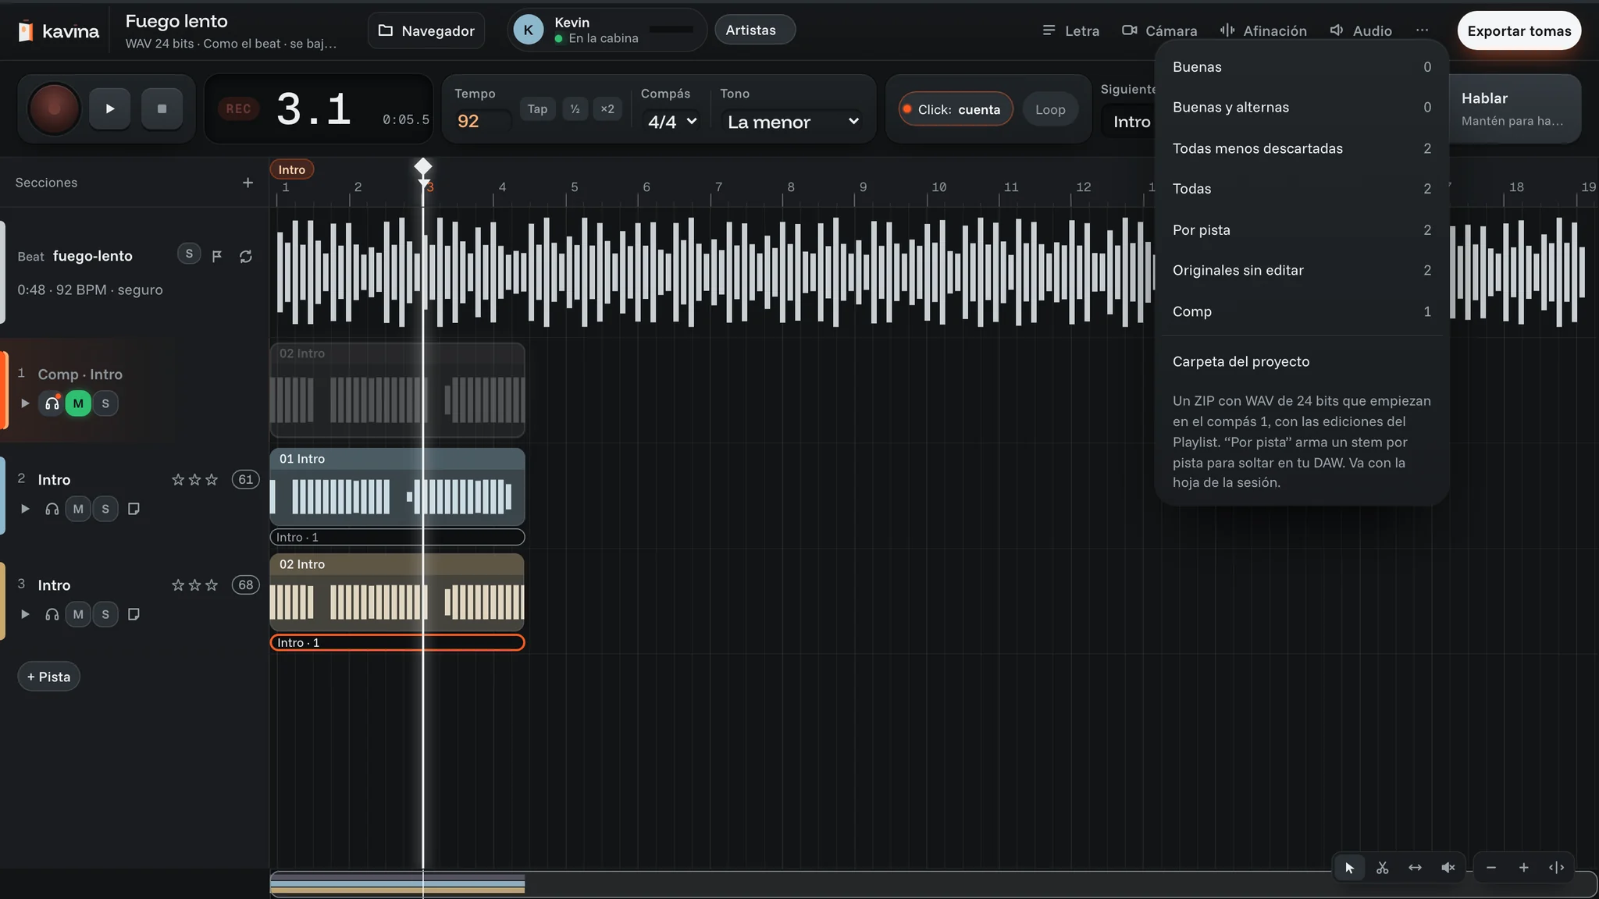The height and width of the screenshot is (899, 1599).
Task: Zoom in the timeline with plus icon
Action: tap(1523, 868)
